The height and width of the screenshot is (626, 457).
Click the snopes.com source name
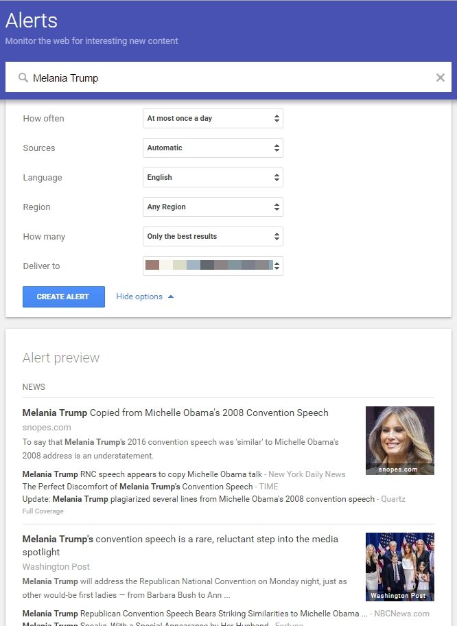coord(47,427)
